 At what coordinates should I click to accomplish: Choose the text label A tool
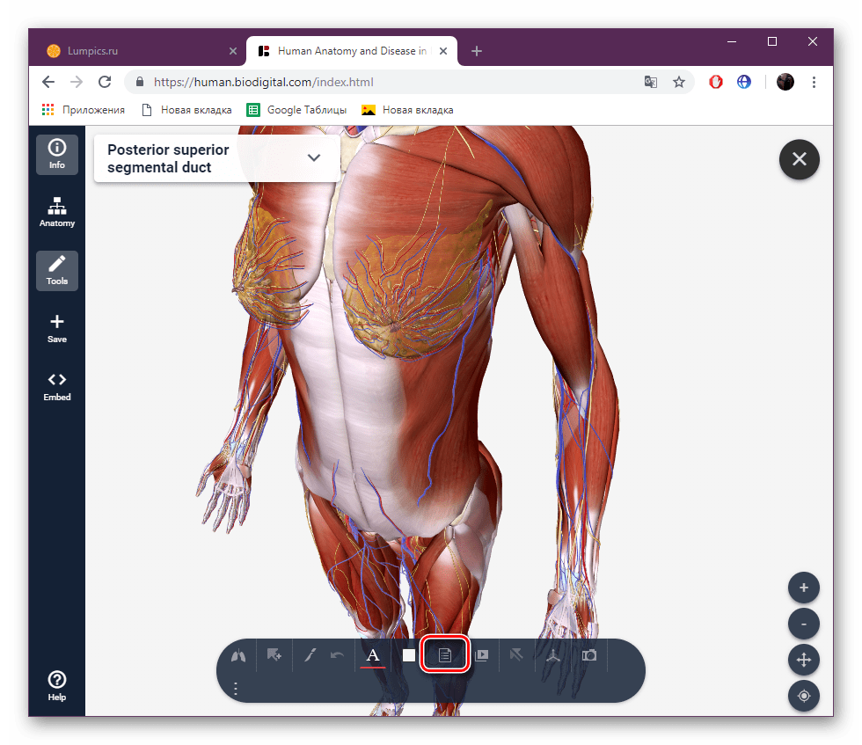tap(373, 655)
